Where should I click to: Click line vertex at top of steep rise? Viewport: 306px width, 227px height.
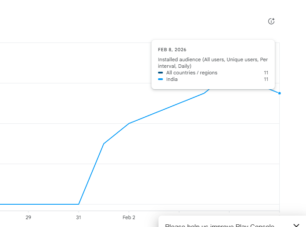pos(104,143)
